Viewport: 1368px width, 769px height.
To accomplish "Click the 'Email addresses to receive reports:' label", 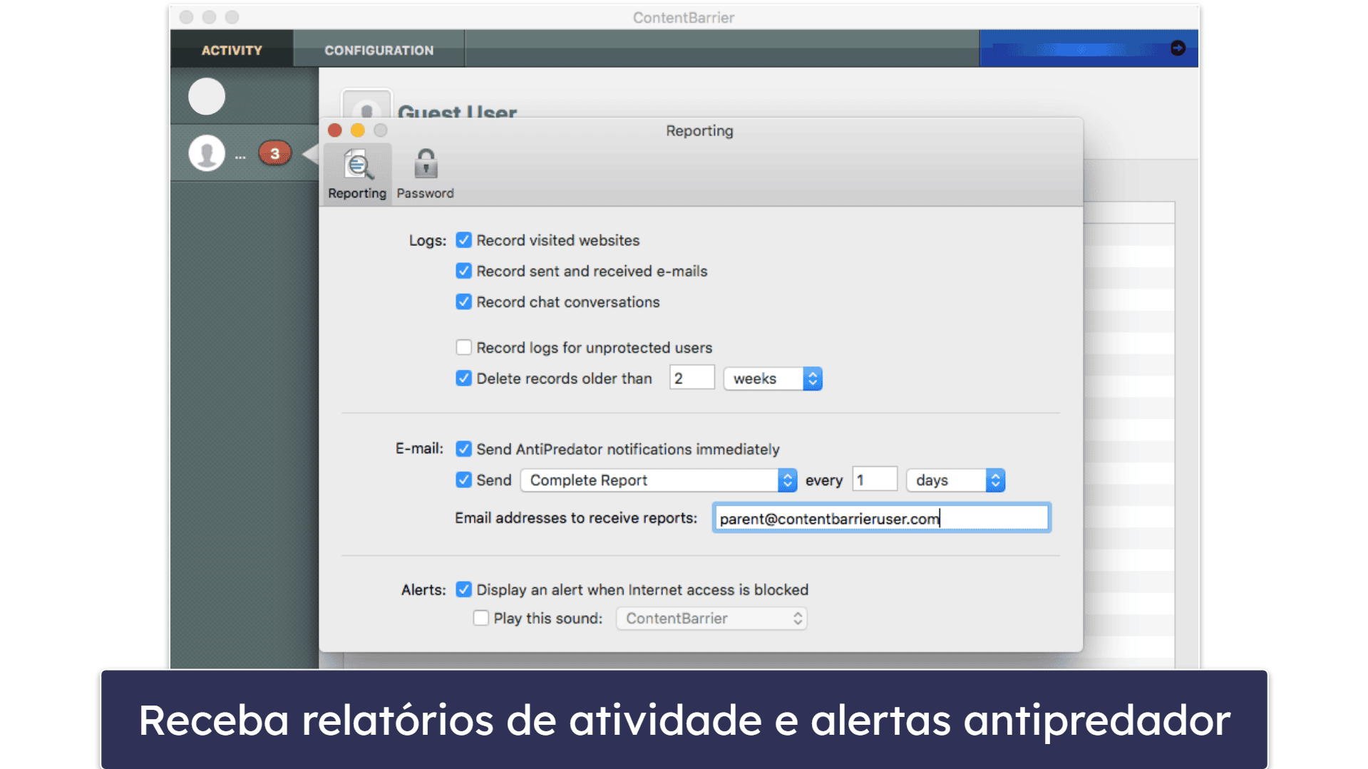I will (576, 518).
